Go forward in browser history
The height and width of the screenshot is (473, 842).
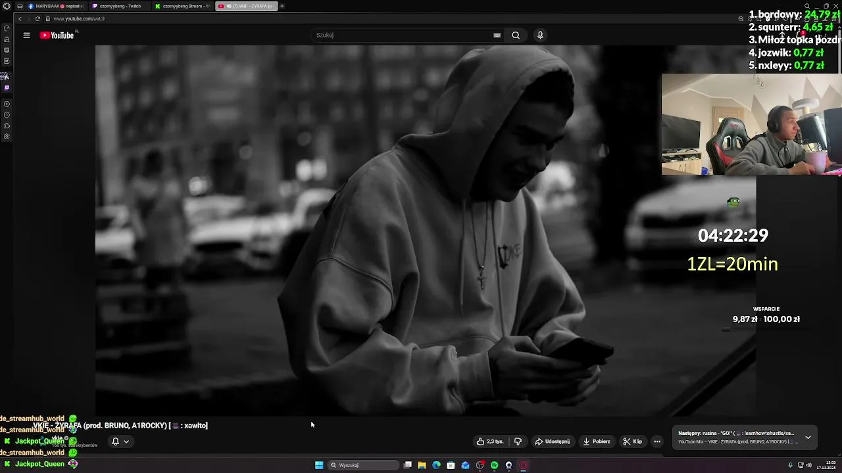click(x=28, y=18)
